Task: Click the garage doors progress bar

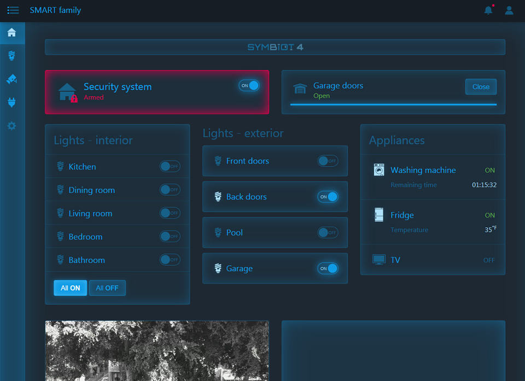Action: [393, 105]
